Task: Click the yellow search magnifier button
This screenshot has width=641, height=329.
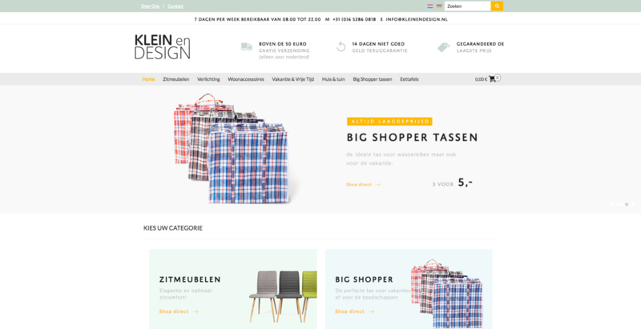Action: coord(497,6)
